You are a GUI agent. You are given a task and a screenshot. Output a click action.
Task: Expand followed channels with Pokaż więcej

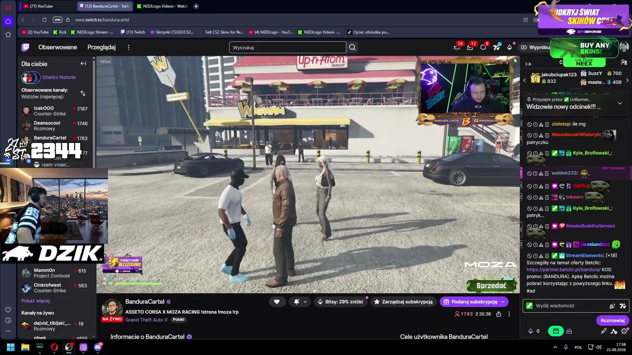(x=36, y=301)
